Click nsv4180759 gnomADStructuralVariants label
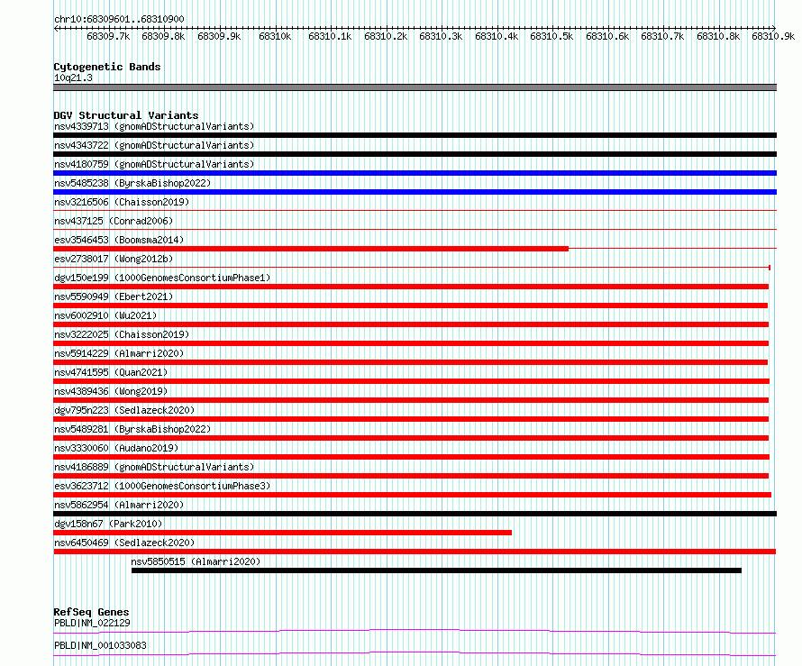 click(154, 164)
